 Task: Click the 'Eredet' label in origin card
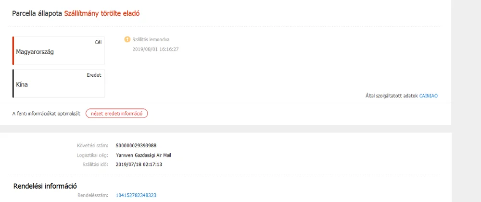pyautogui.click(x=94, y=75)
